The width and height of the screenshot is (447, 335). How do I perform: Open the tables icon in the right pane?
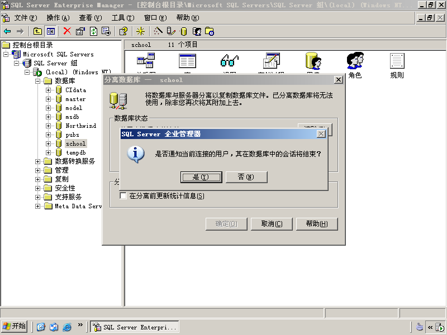pyautogui.click(x=187, y=61)
